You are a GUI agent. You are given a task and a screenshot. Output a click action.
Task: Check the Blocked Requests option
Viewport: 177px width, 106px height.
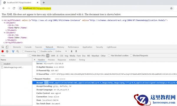[131, 55]
